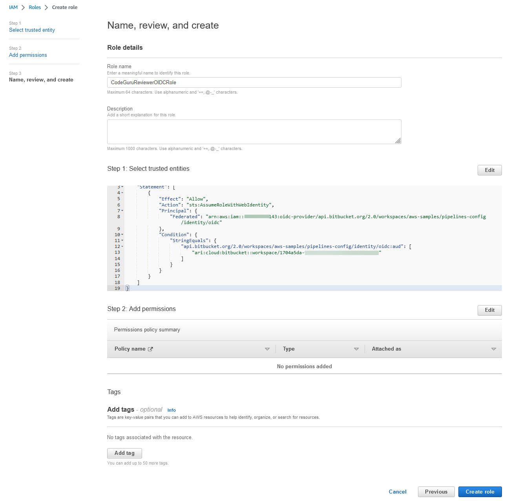
Task: Edit Step 2 permissions
Action: point(489,310)
